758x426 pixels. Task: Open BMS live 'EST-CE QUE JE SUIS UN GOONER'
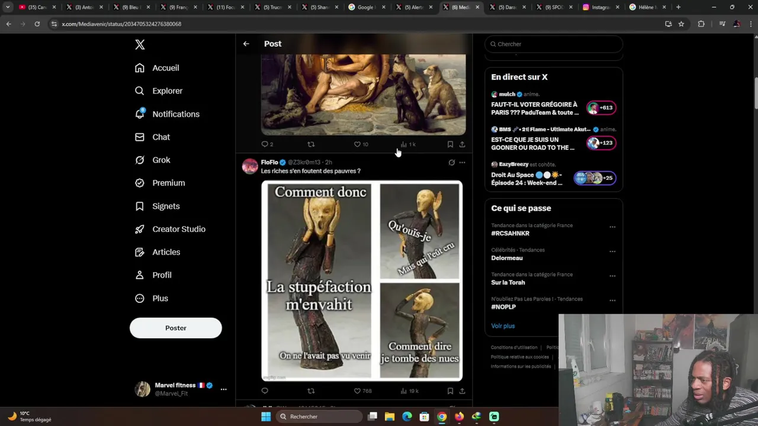point(554,139)
